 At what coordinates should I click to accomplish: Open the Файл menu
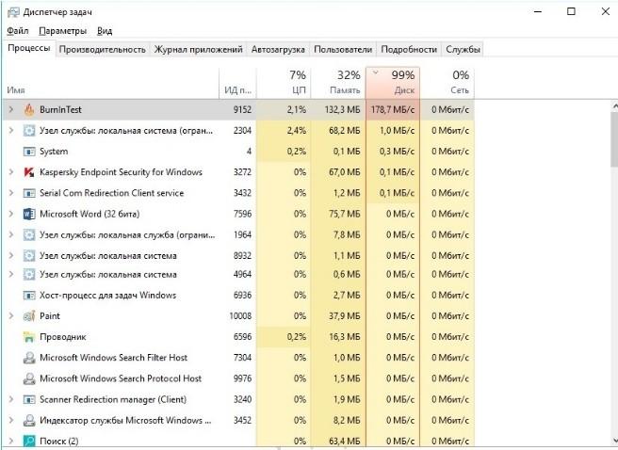click(x=18, y=31)
